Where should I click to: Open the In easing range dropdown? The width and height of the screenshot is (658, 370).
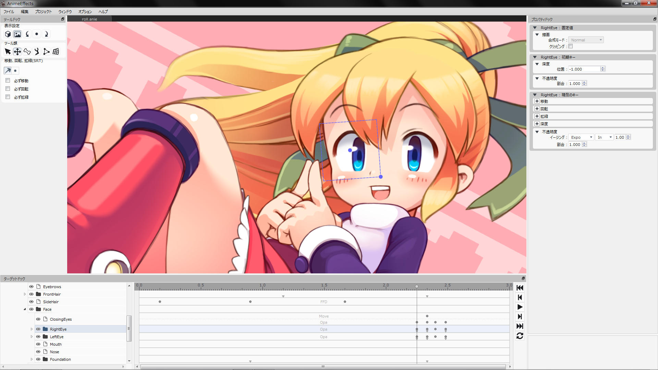pos(604,137)
